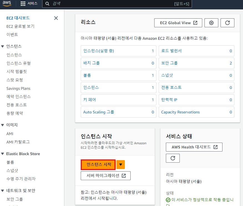Click the search magnifier icon
Screen dimensions: 243x206
[47, 4]
